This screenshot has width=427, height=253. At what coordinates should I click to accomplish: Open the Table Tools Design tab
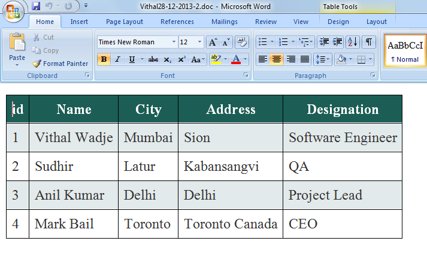(338, 22)
